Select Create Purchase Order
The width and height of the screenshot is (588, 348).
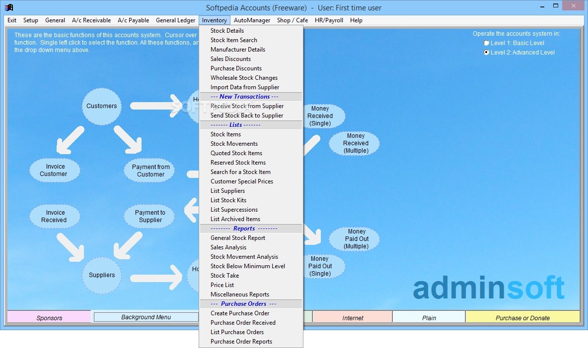point(251,313)
